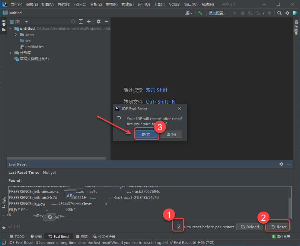Toggle Auto reset before per restart checkbox

[x=179, y=227]
